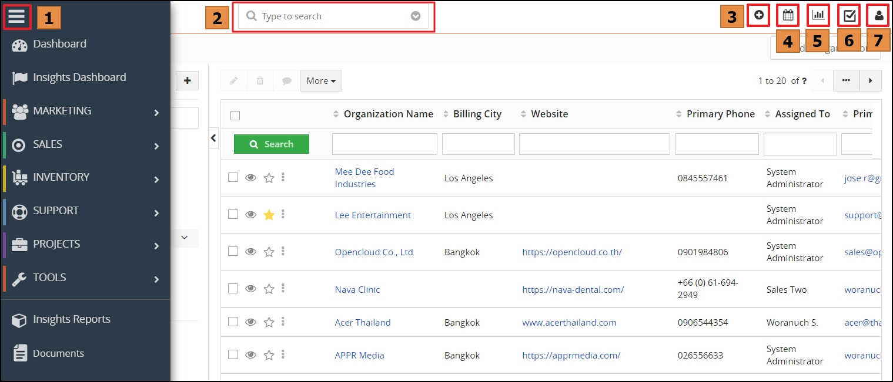The width and height of the screenshot is (893, 382).
Task: Tick the select-all checkbox in header
Action: pos(235,116)
